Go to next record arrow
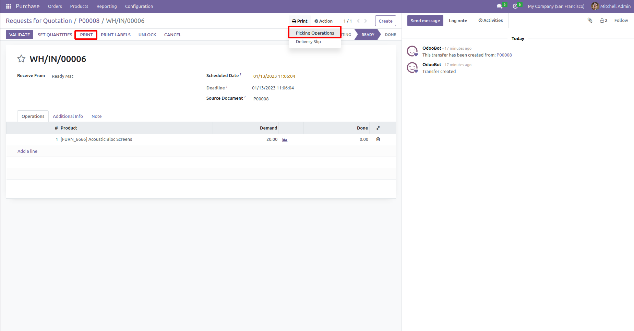This screenshot has height=331, width=634. coord(366,21)
